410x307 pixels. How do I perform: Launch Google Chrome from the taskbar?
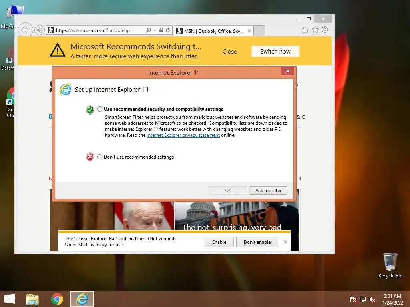click(x=57, y=299)
